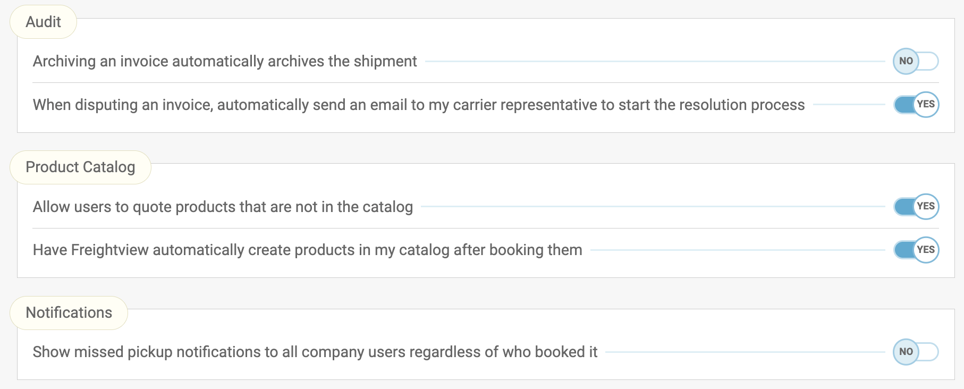Disable automatic dispute email to carrier toggle
Viewport: 964px width, 389px height.
916,105
